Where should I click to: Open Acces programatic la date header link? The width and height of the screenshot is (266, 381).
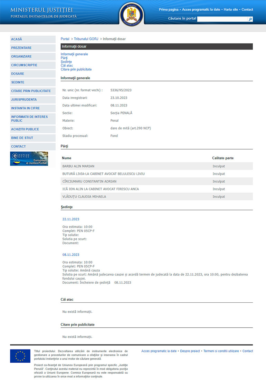[x=201, y=9]
